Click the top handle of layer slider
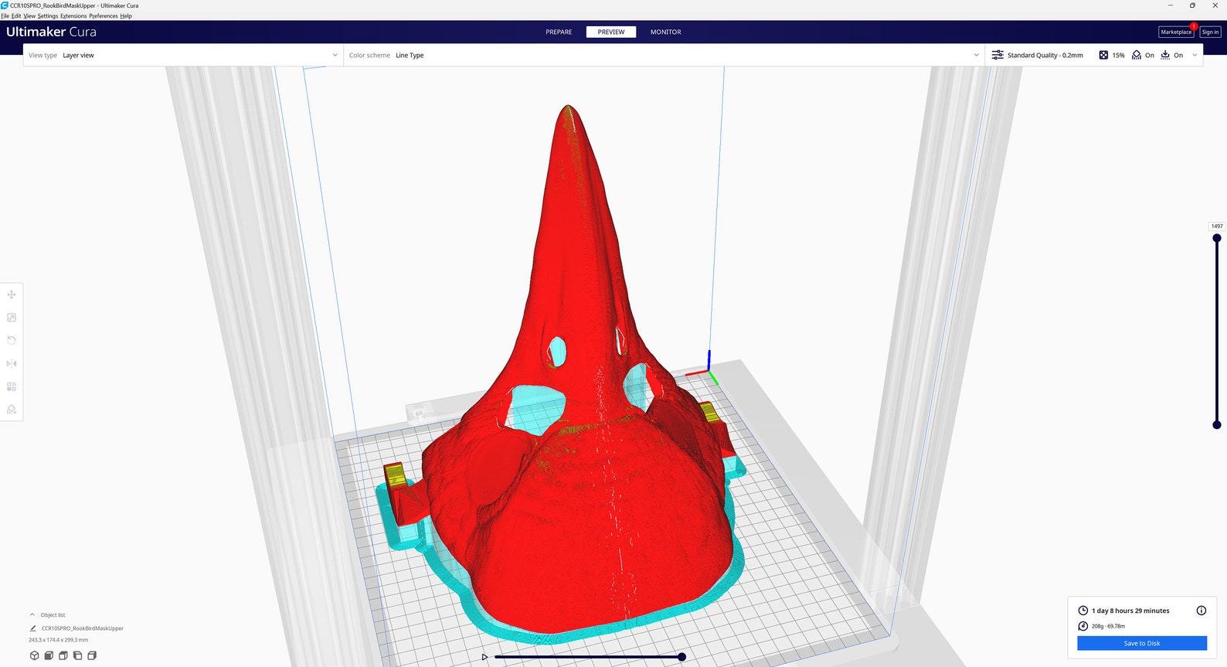Viewport: 1227px width, 667px height. 1217,238
